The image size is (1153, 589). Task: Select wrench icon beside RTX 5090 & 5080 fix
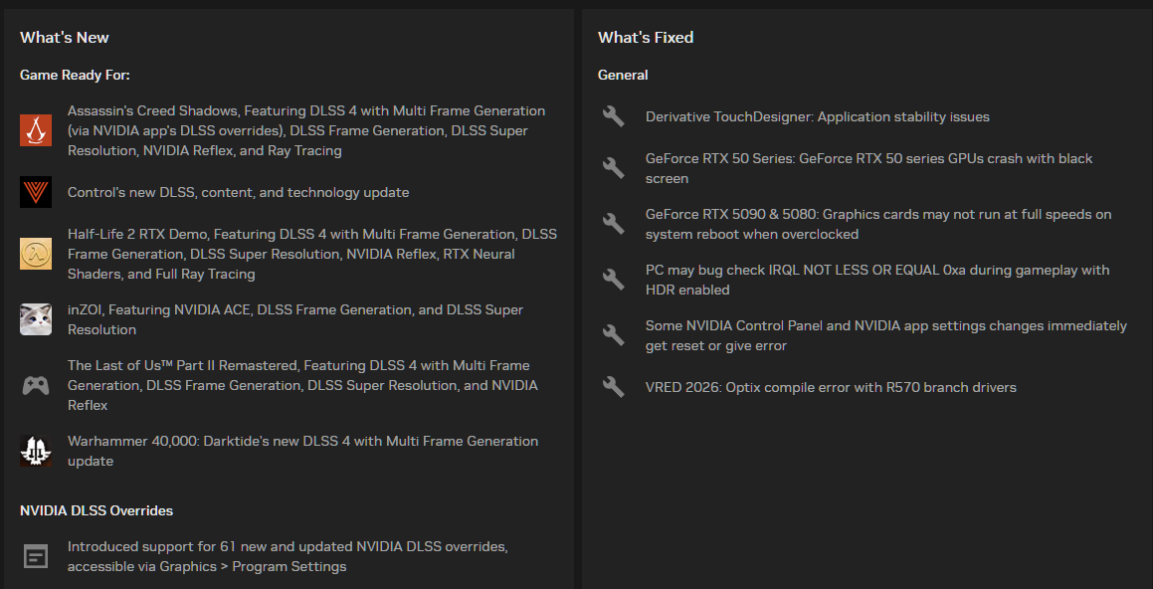click(613, 224)
